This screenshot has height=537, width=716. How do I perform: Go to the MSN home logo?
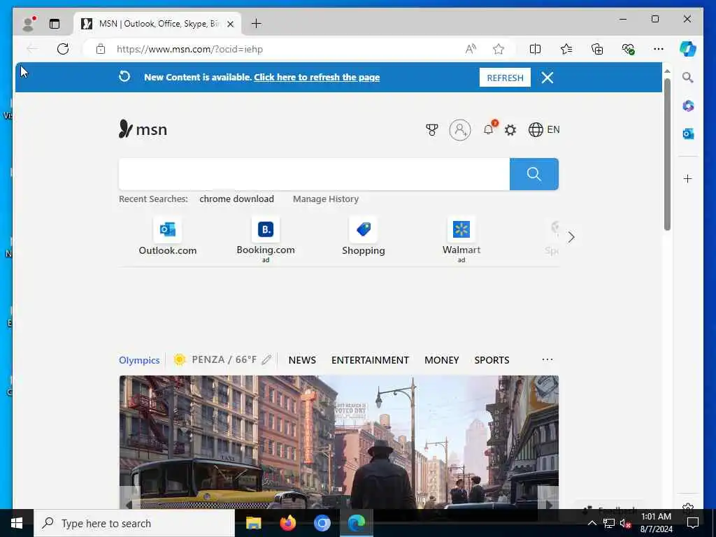pos(143,129)
